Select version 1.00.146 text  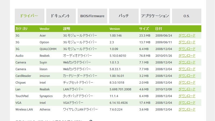click(116, 35)
